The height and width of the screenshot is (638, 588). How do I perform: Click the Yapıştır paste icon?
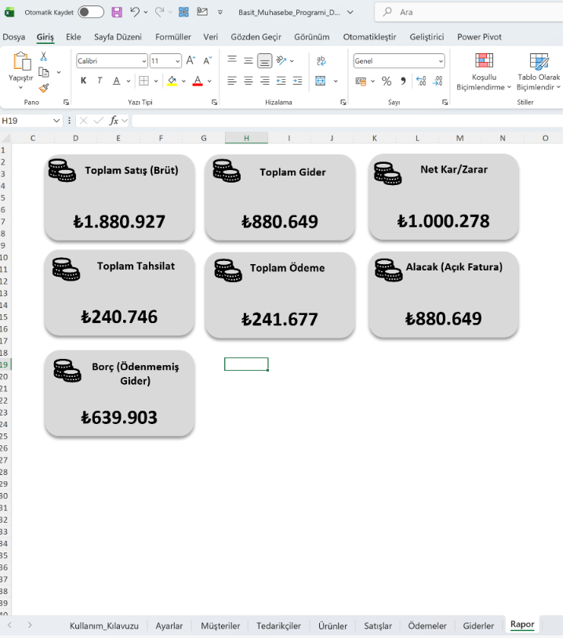click(x=22, y=62)
